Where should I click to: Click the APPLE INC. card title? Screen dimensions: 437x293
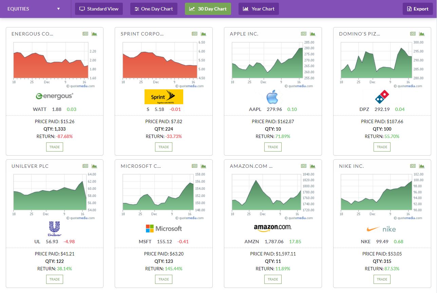tap(244, 34)
